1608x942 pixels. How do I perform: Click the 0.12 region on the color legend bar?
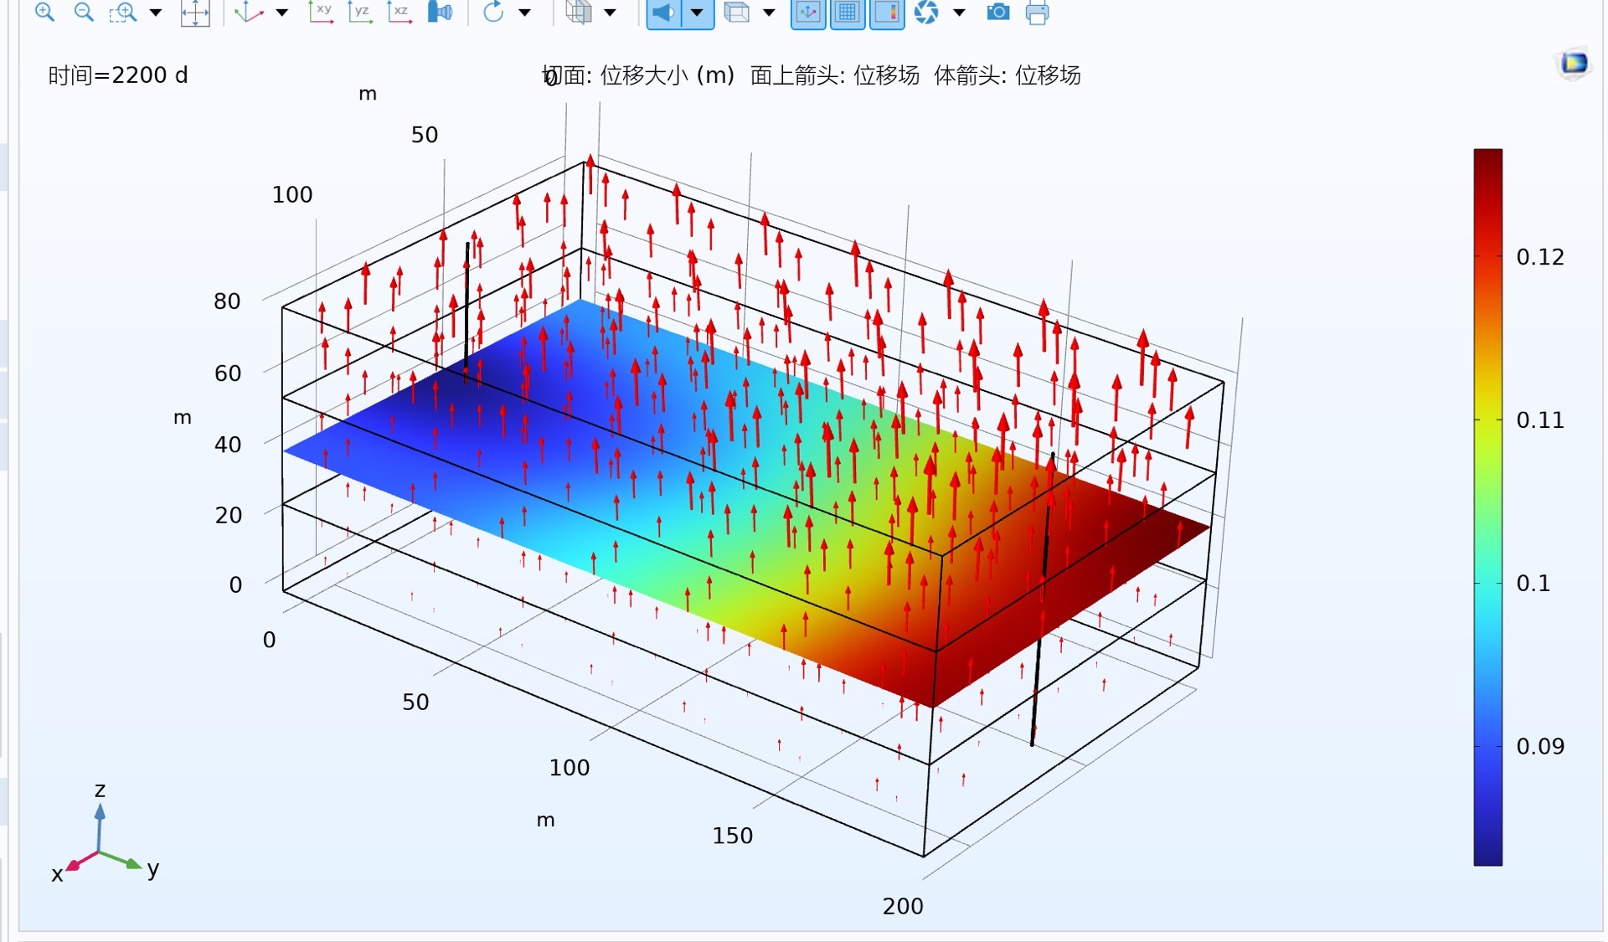(x=1487, y=256)
